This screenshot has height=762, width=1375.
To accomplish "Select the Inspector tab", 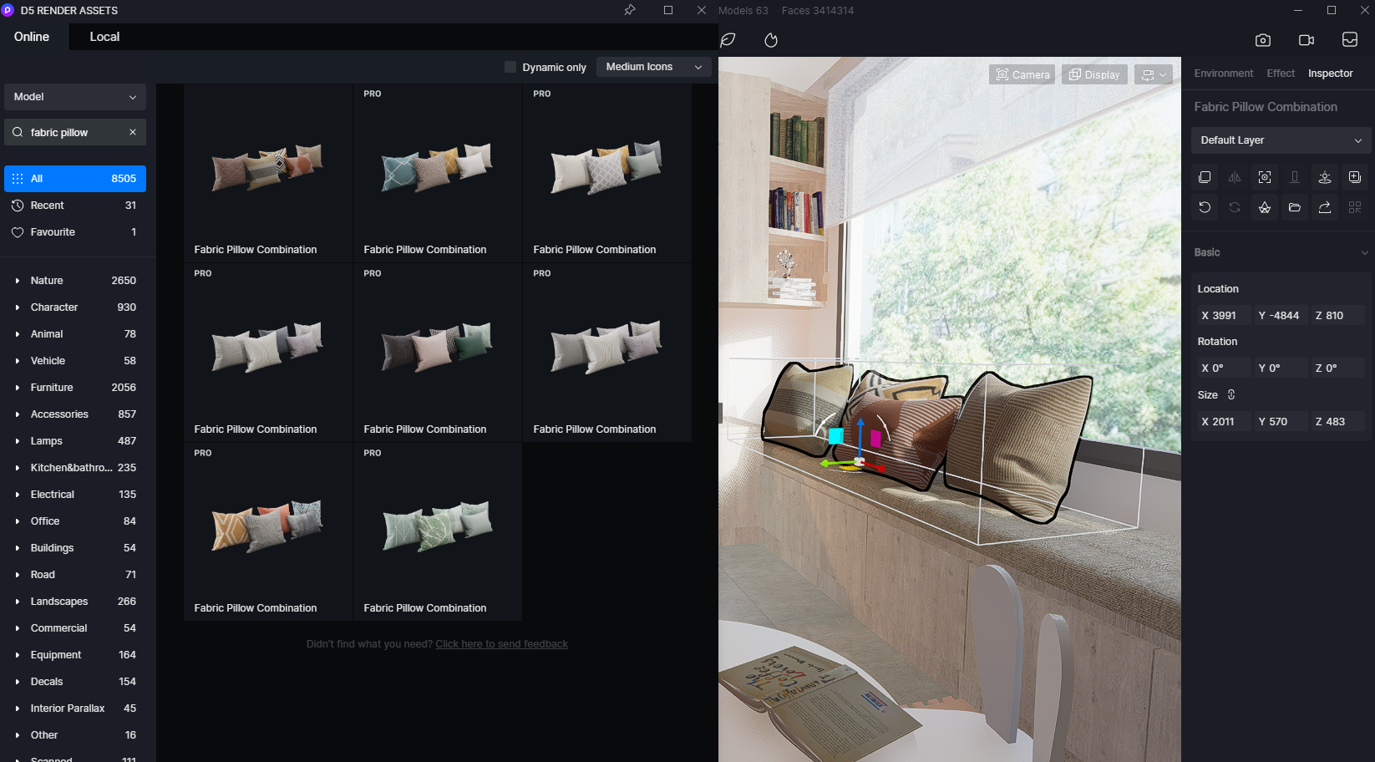I will point(1331,74).
